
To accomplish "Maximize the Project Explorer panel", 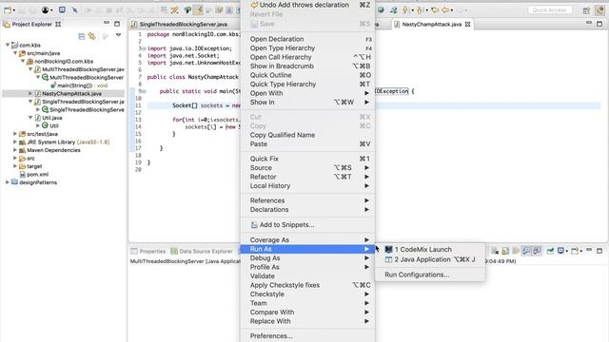I will click(117, 24).
